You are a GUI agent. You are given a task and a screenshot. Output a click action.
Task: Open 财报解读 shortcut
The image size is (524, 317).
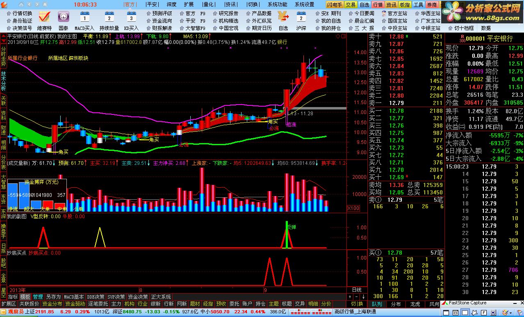[x=159, y=28]
